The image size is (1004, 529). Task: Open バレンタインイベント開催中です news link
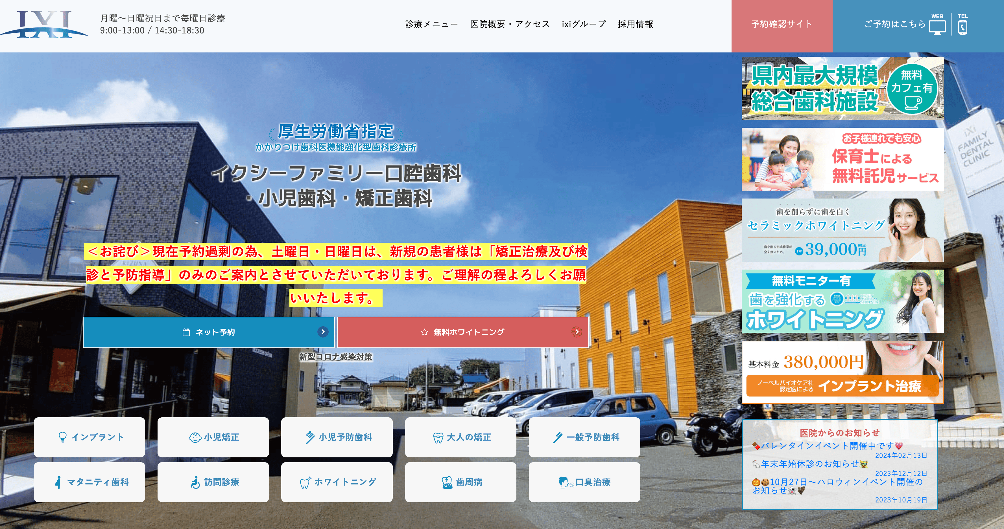tap(827, 446)
